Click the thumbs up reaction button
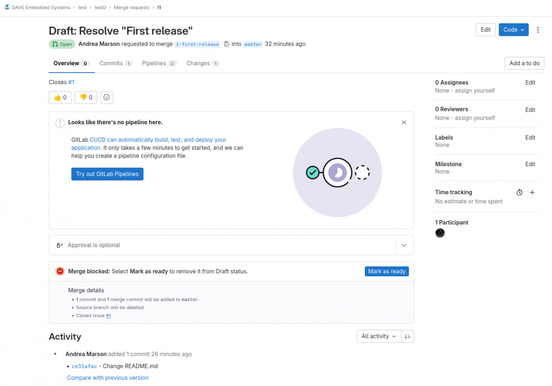This screenshot has height=386, width=552. pos(60,98)
